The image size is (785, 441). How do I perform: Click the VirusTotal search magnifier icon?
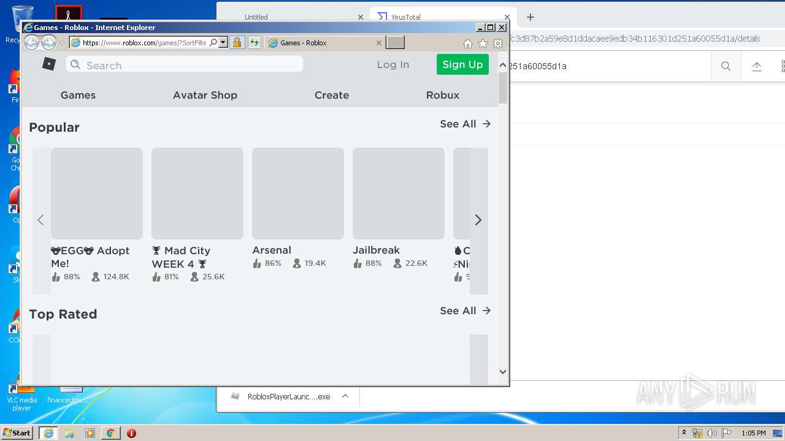(x=726, y=66)
